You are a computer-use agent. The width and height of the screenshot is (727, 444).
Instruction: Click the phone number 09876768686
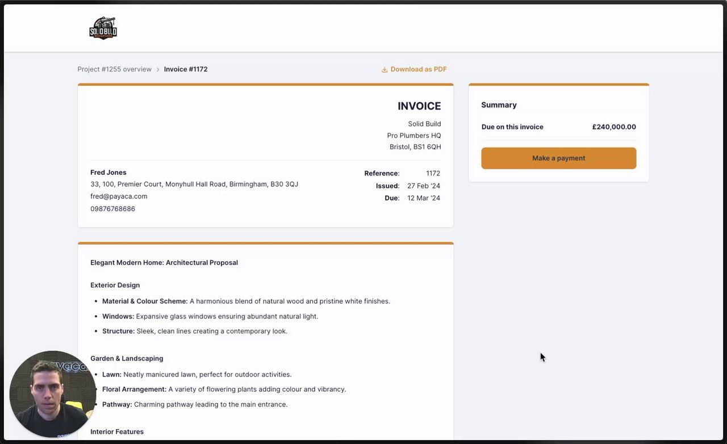(112, 209)
